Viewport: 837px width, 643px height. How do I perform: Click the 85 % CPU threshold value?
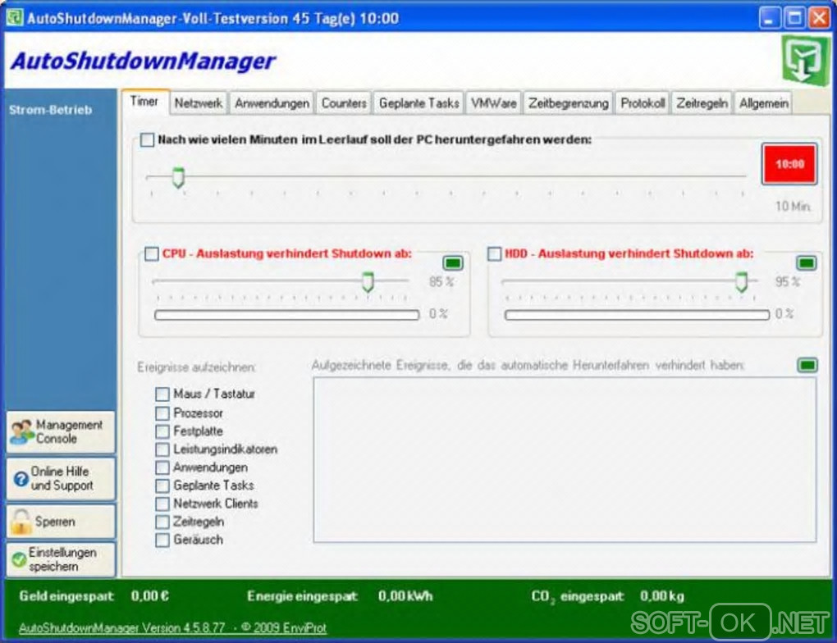coord(441,282)
